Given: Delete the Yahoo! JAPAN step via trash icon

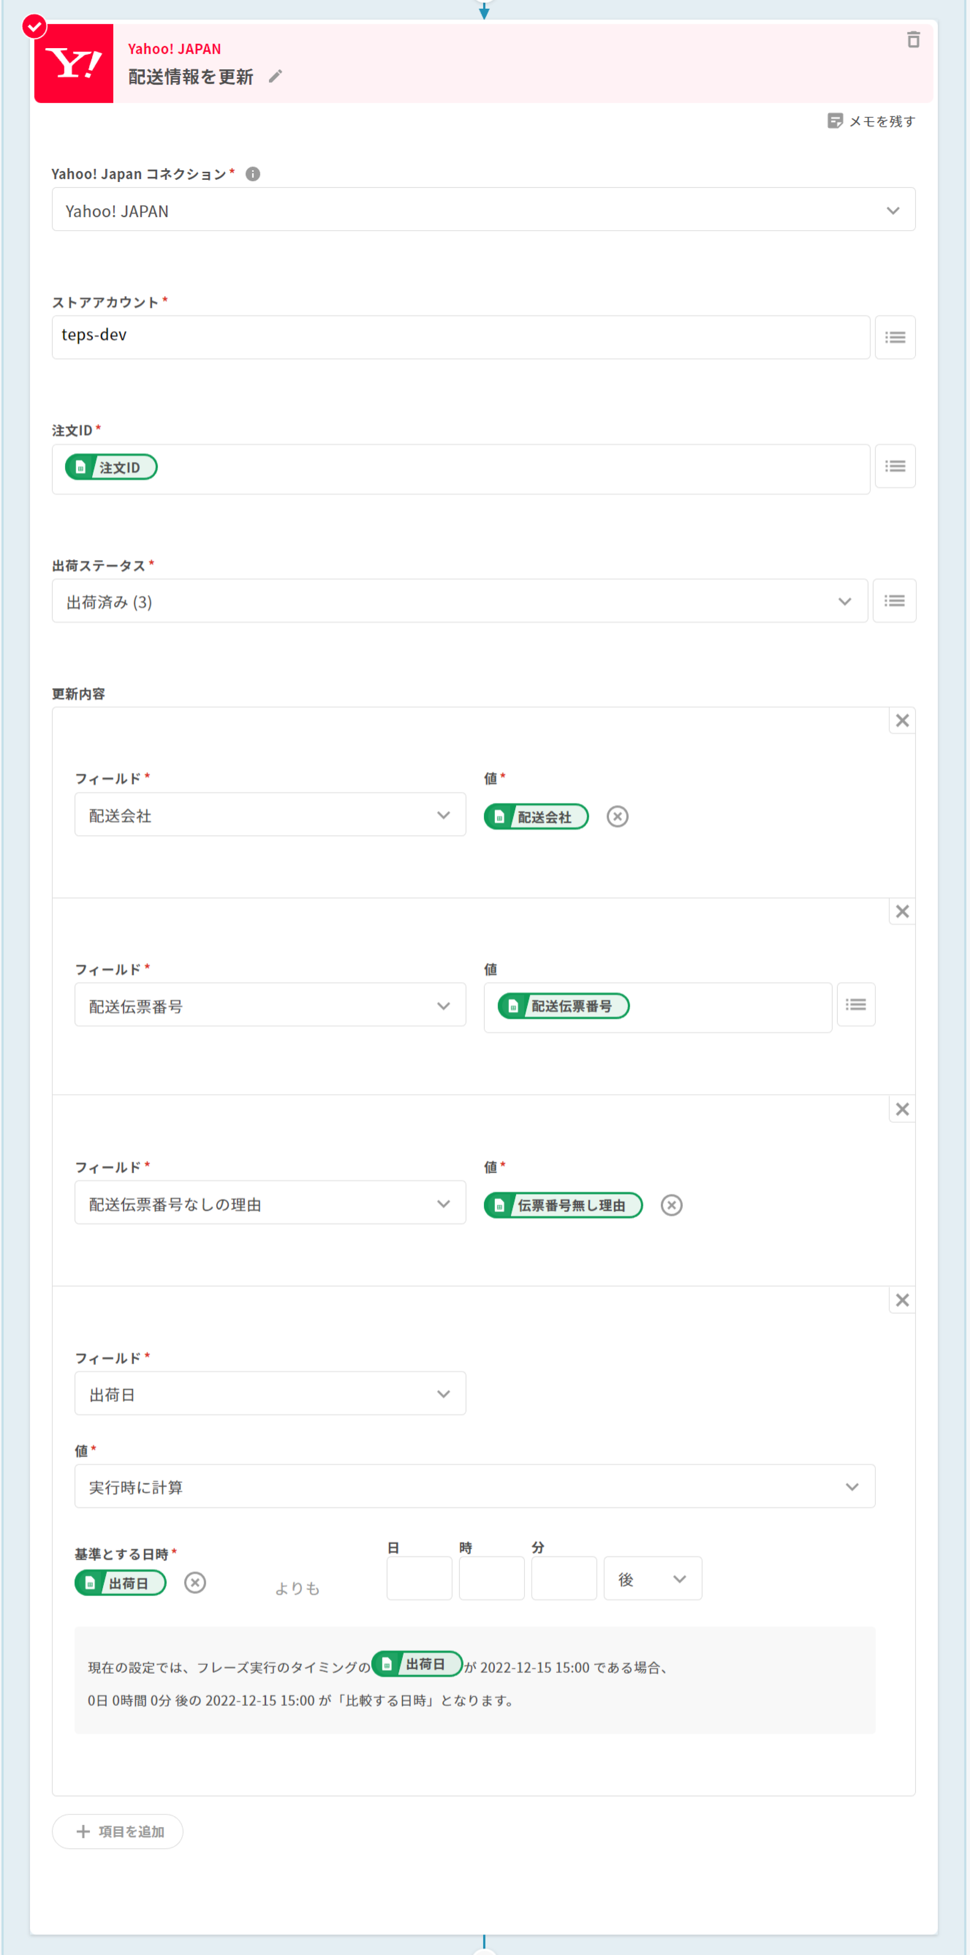Looking at the screenshot, I should 913,39.
